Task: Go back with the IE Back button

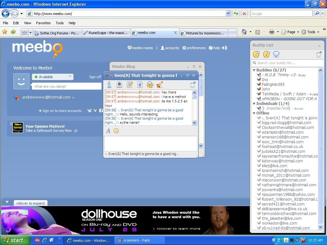Action: [6, 14]
